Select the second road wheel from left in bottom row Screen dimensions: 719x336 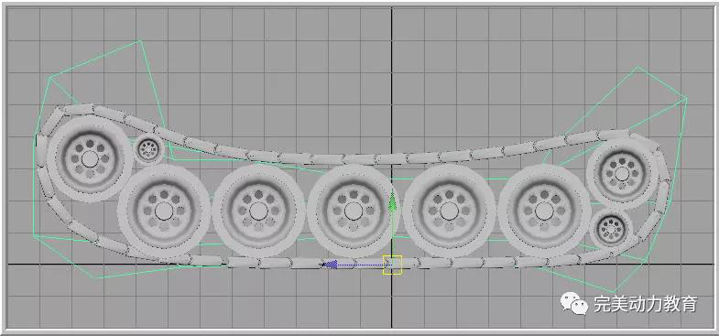[x=258, y=211]
